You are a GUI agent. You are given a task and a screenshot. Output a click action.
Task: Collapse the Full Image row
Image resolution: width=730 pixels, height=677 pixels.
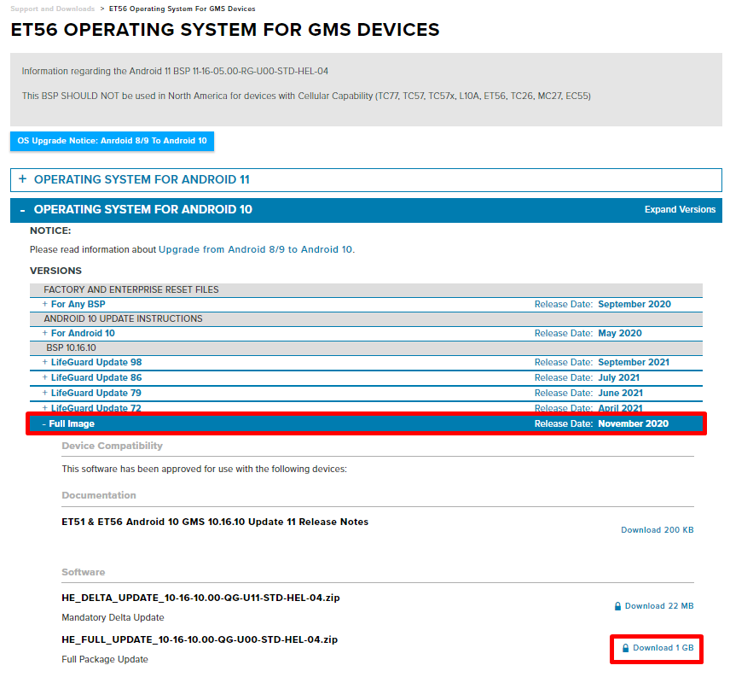[x=366, y=423]
